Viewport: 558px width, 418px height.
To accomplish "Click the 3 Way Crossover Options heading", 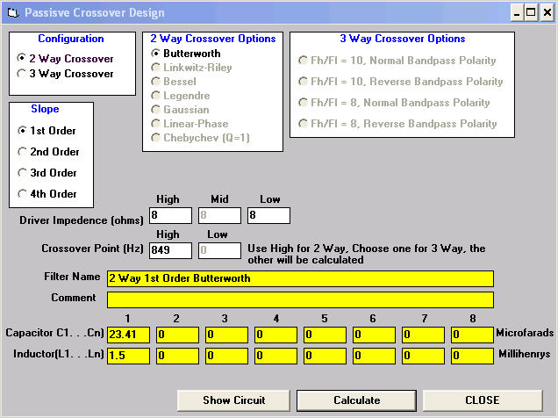I will click(403, 39).
